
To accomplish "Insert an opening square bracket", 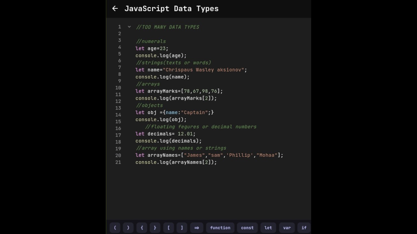I will 168,228.
